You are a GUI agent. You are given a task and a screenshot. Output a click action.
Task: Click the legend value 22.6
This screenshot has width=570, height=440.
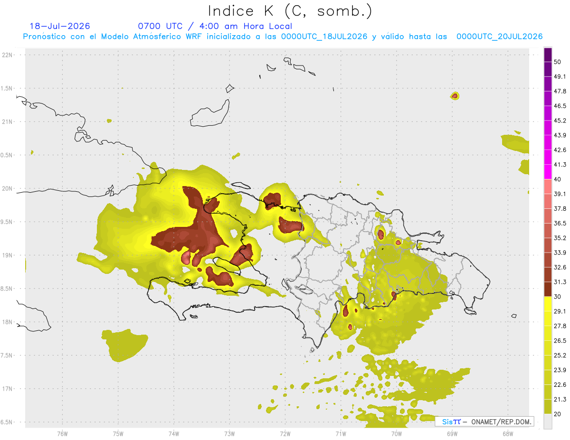[x=560, y=385]
